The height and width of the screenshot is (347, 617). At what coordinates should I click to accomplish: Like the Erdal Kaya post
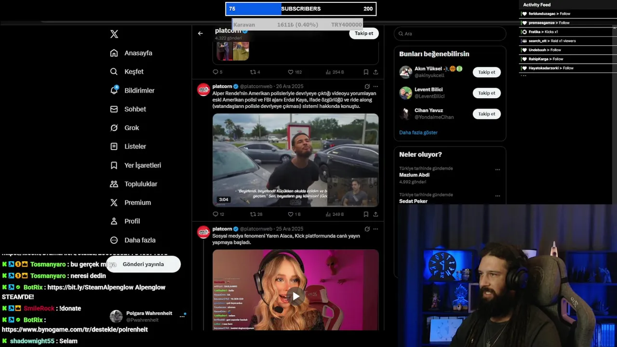pos(294,214)
